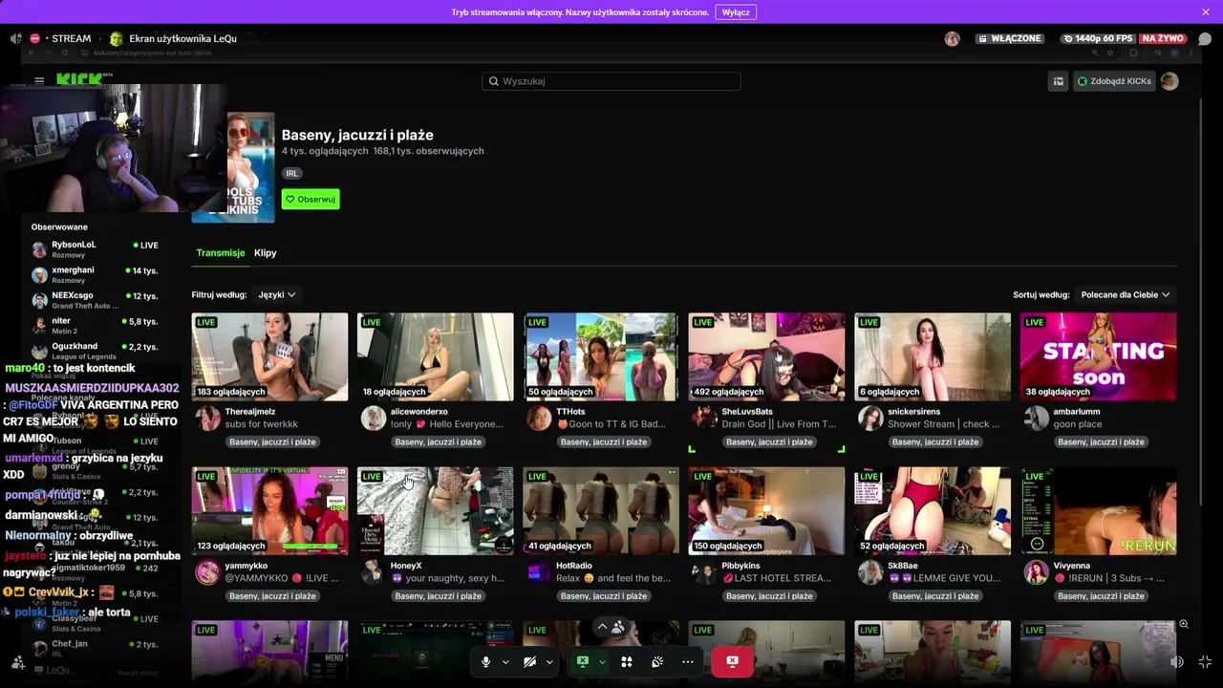Open the activities shapes icon

[627, 661]
